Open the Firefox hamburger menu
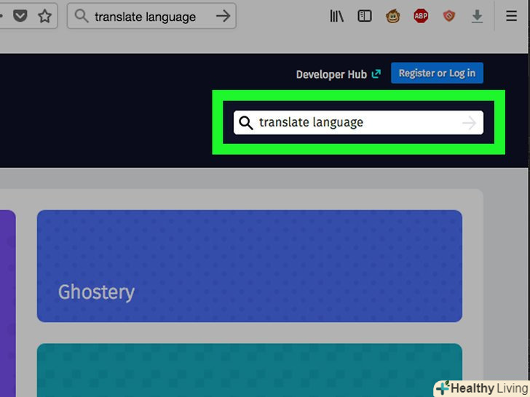The height and width of the screenshot is (397, 530). pos(511,16)
